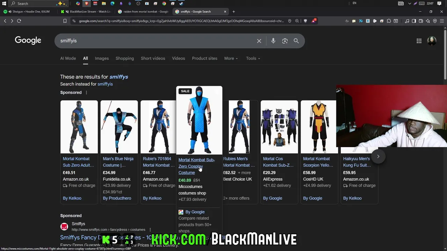Close the smiffyis Google Search tab

click(x=225, y=12)
